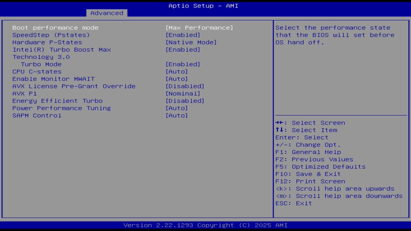Screen dimensions: 411x231
Task: Click the ESC Exit legend entry
Action: click(293, 203)
